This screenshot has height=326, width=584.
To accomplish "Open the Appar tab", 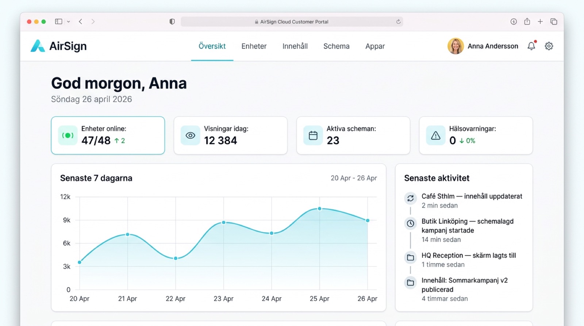I will pyautogui.click(x=375, y=46).
